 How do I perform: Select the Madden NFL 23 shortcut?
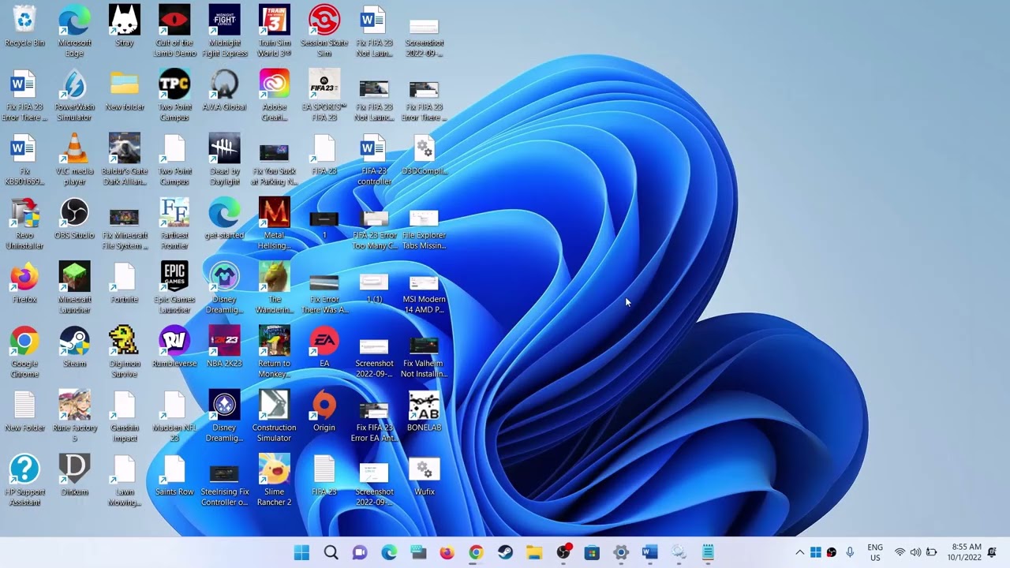pyautogui.click(x=174, y=416)
